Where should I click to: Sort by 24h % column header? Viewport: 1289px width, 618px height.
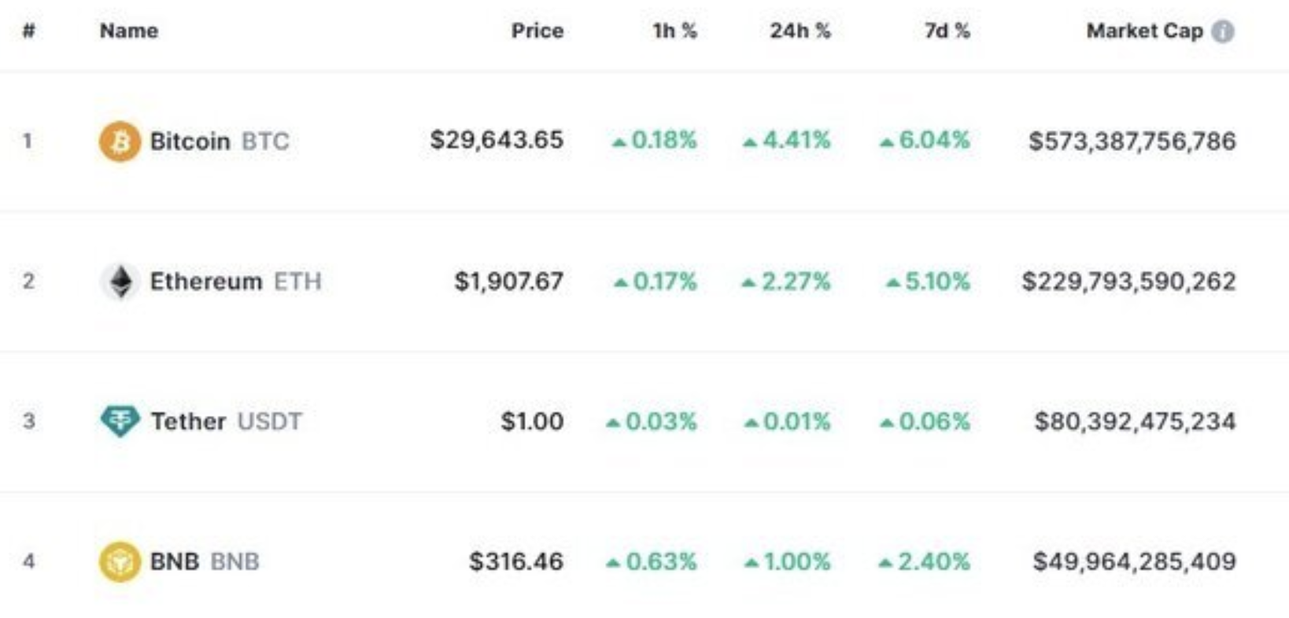click(x=800, y=31)
